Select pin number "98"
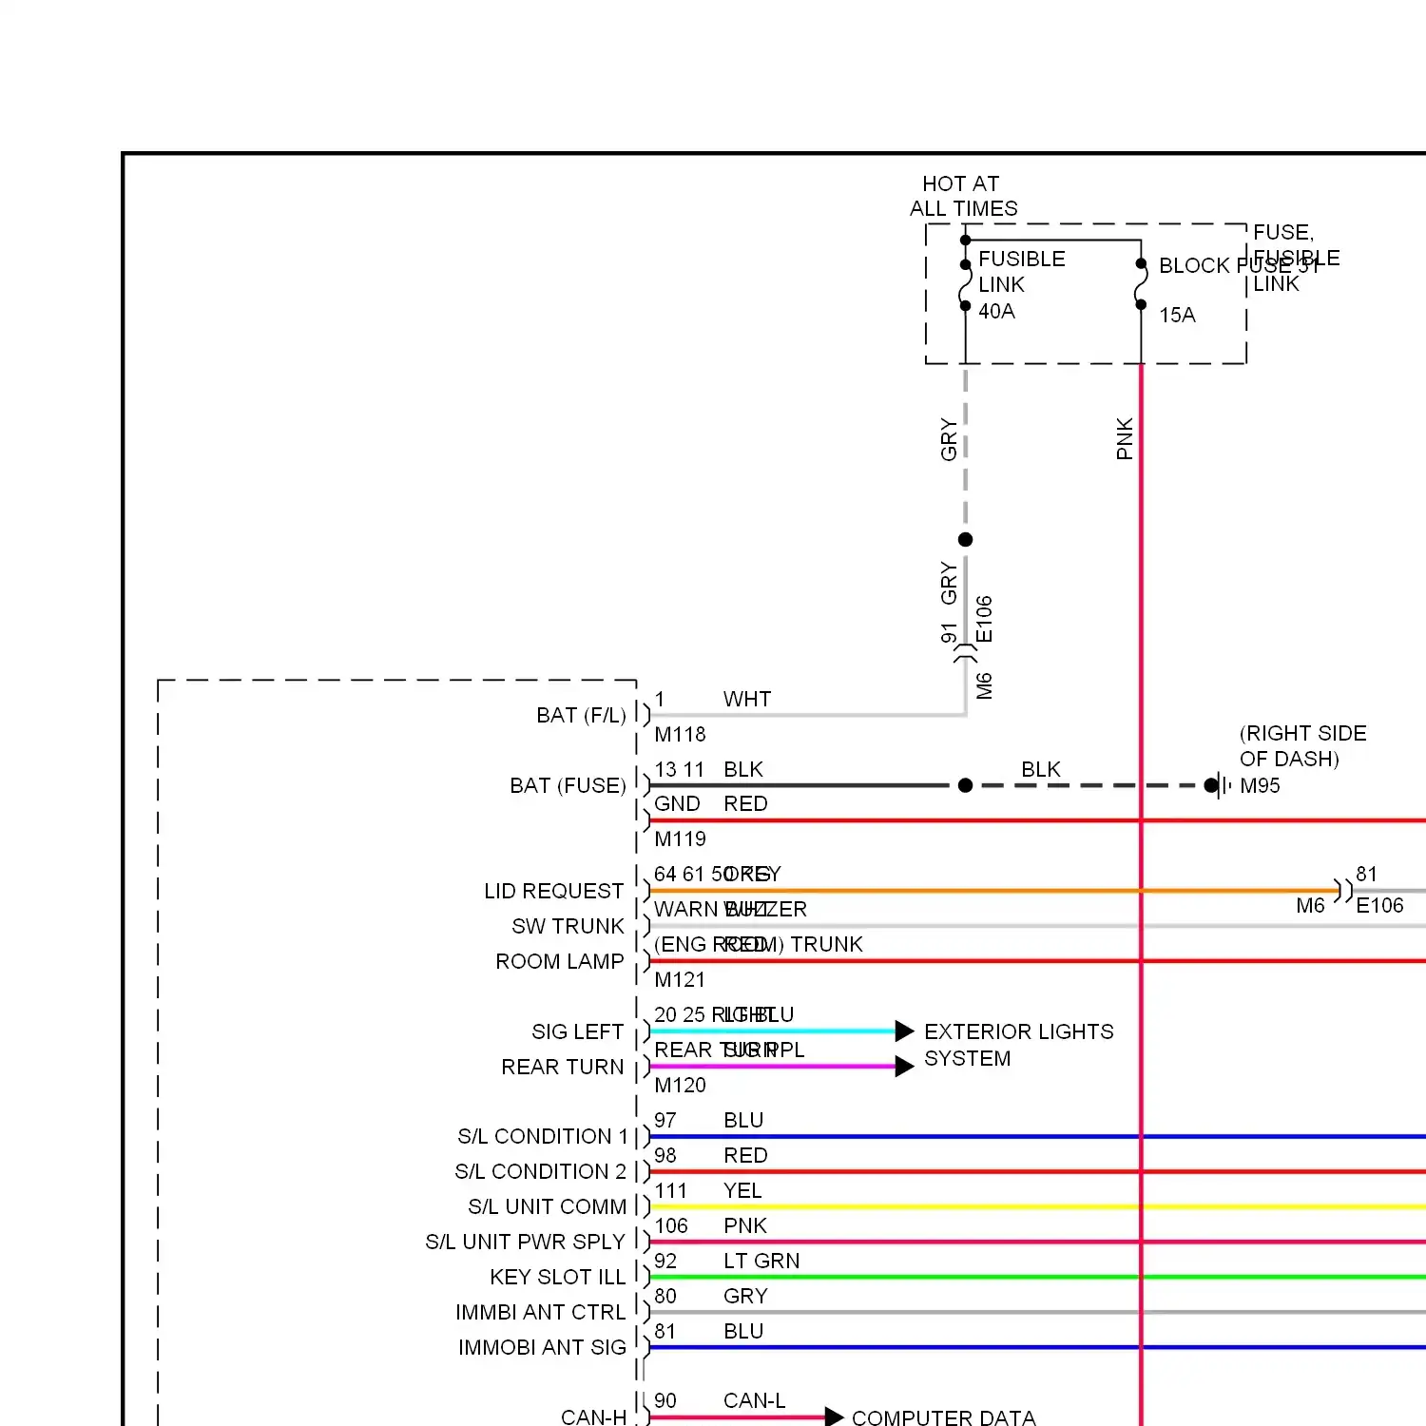The image size is (1426, 1426). (x=665, y=1155)
